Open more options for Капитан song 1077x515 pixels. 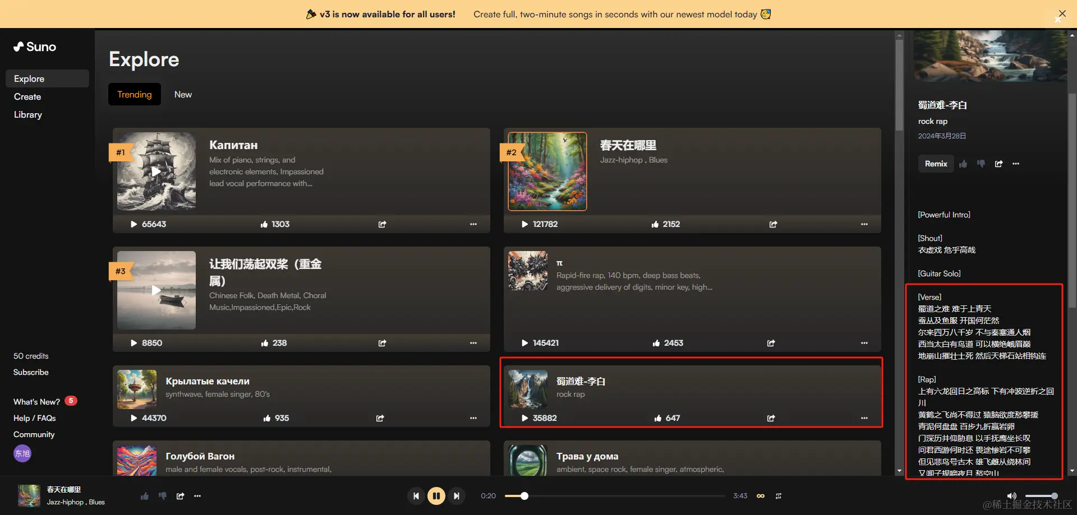pos(473,224)
